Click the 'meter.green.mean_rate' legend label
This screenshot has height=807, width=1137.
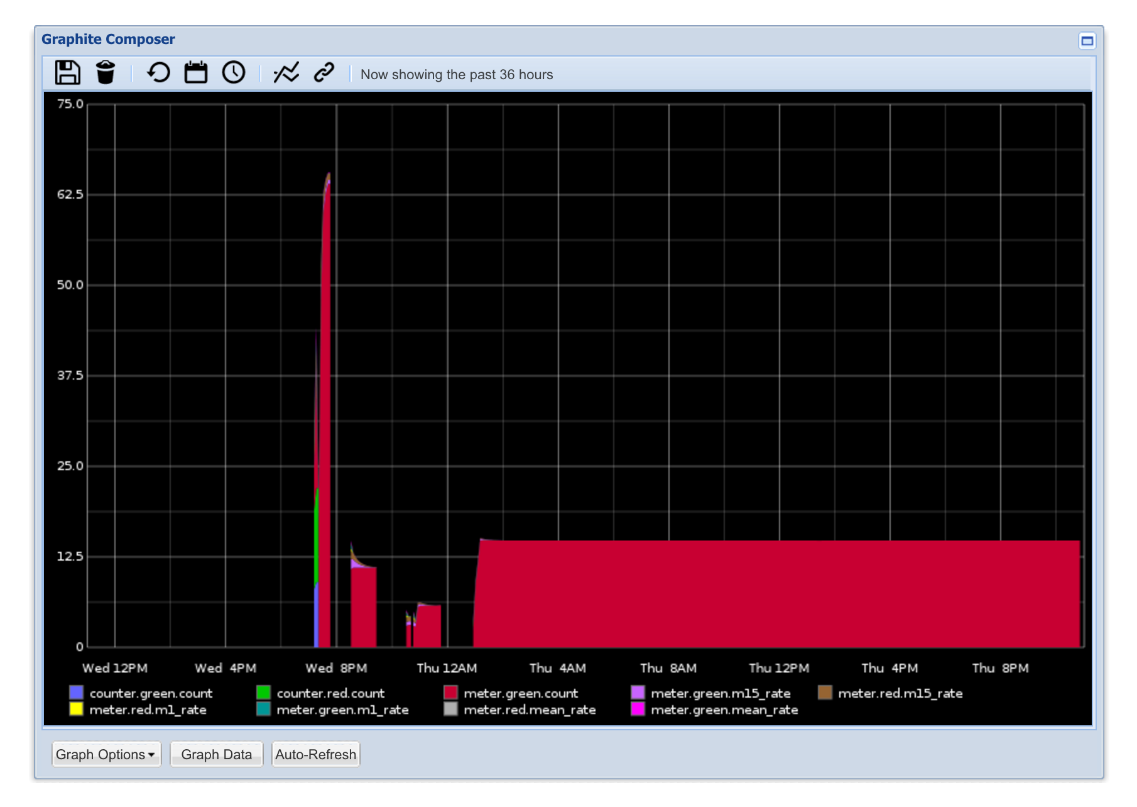(725, 710)
